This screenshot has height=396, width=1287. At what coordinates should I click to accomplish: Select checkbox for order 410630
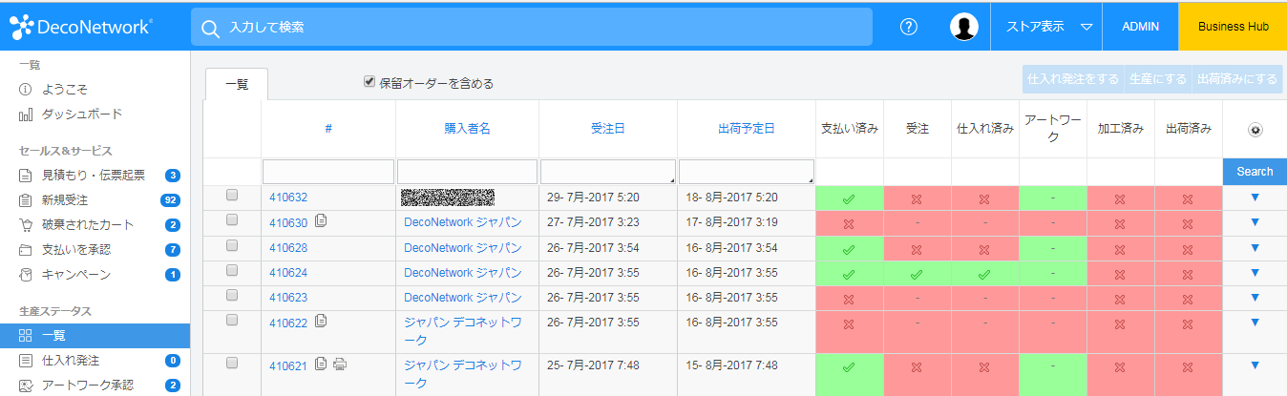[232, 219]
